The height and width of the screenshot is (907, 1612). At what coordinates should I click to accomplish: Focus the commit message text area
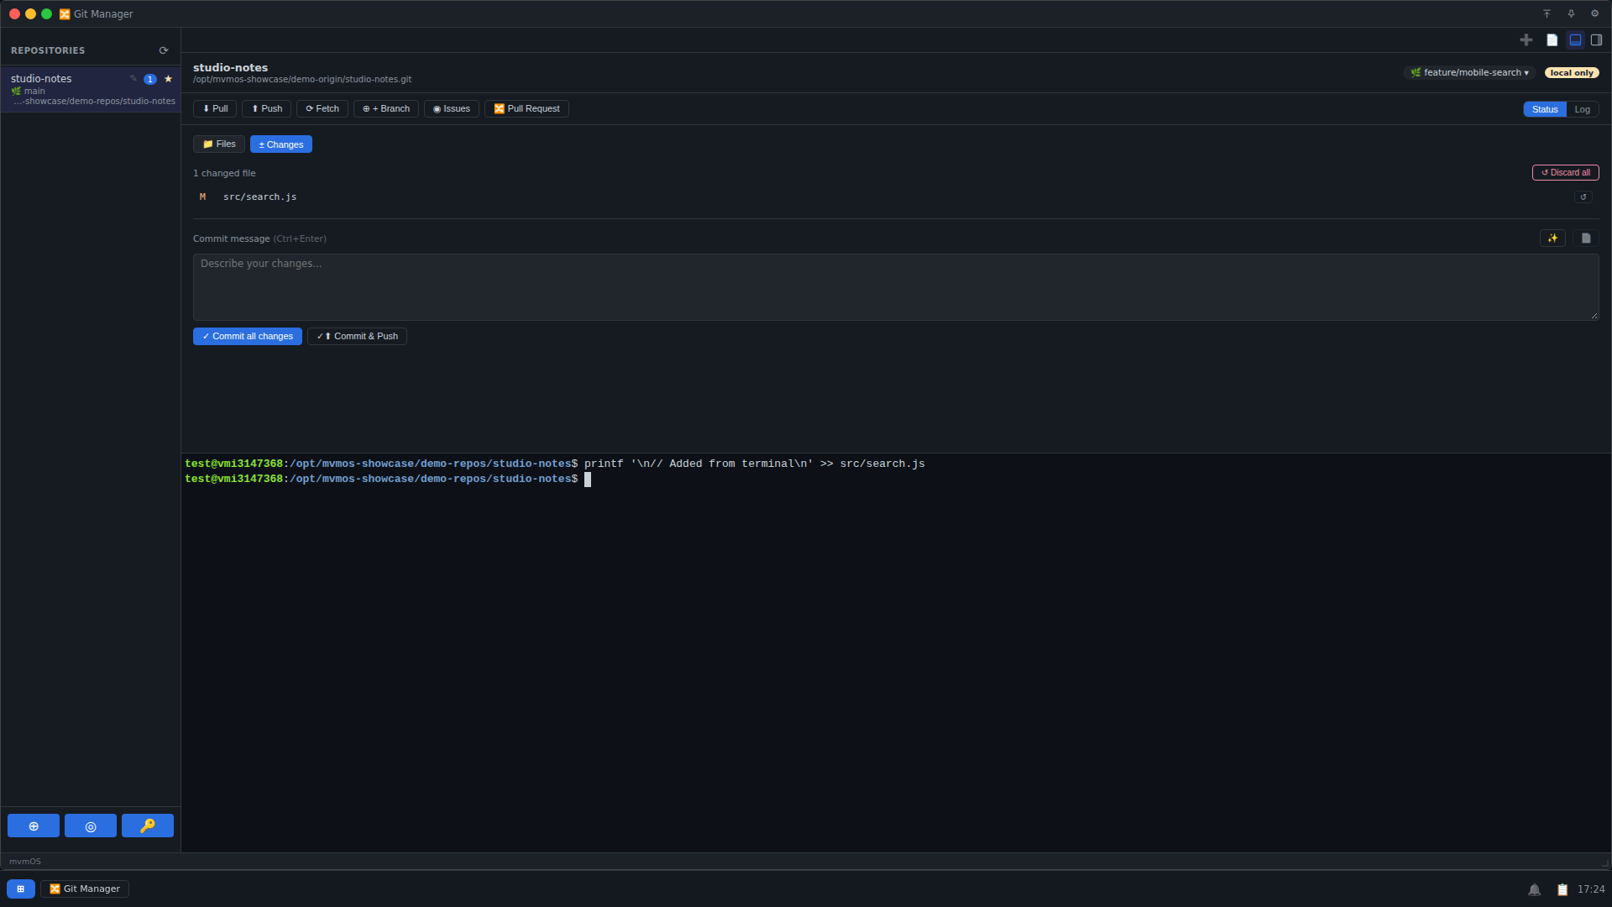(x=896, y=287)
